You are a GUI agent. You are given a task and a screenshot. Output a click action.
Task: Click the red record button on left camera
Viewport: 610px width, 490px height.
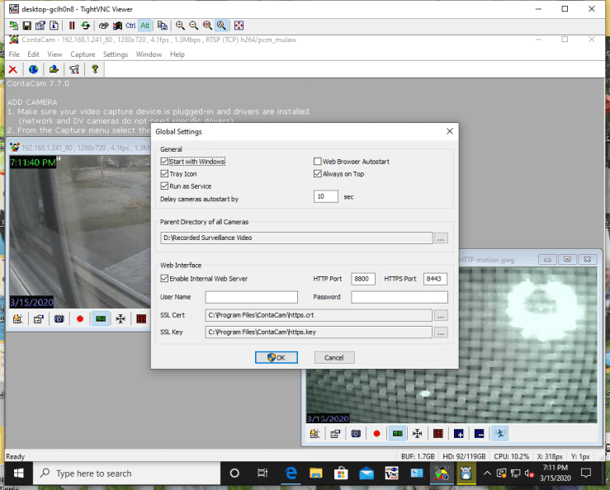[x=80, y=318]
